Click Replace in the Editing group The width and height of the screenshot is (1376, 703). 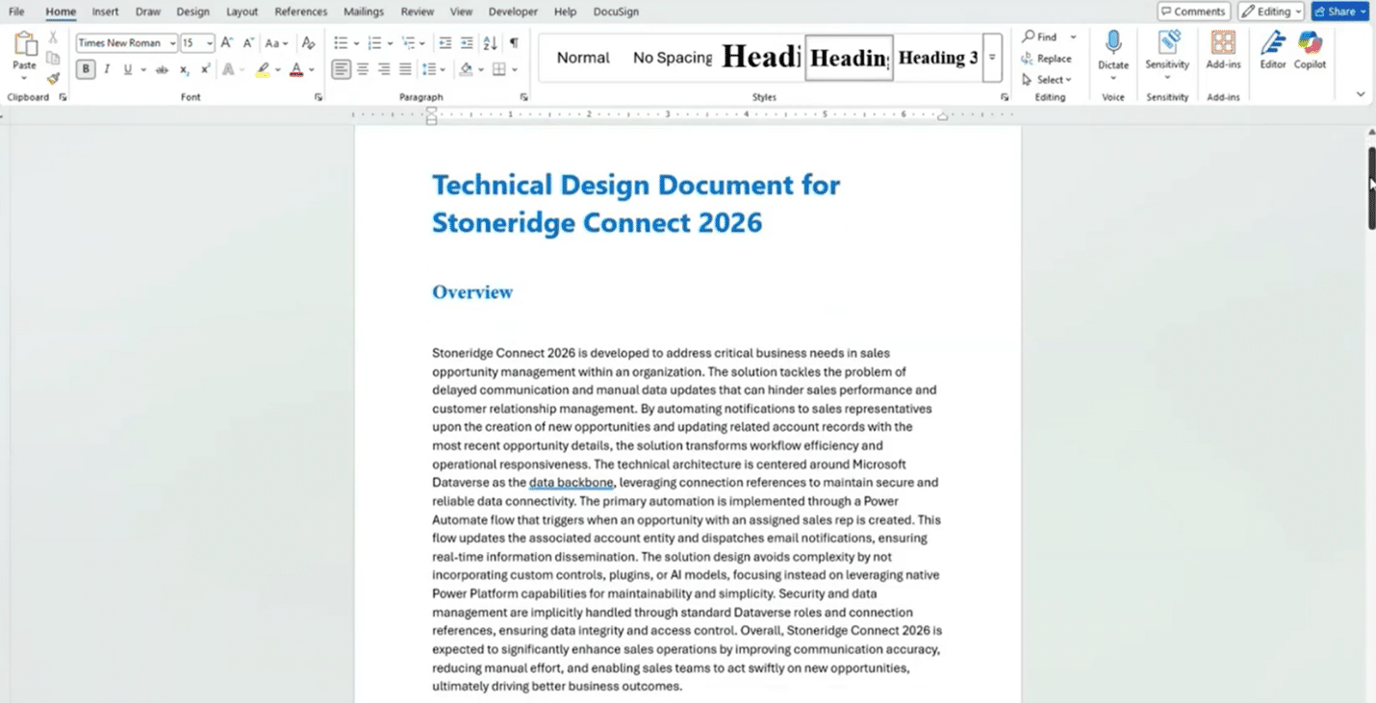(x=1047, y=59)
